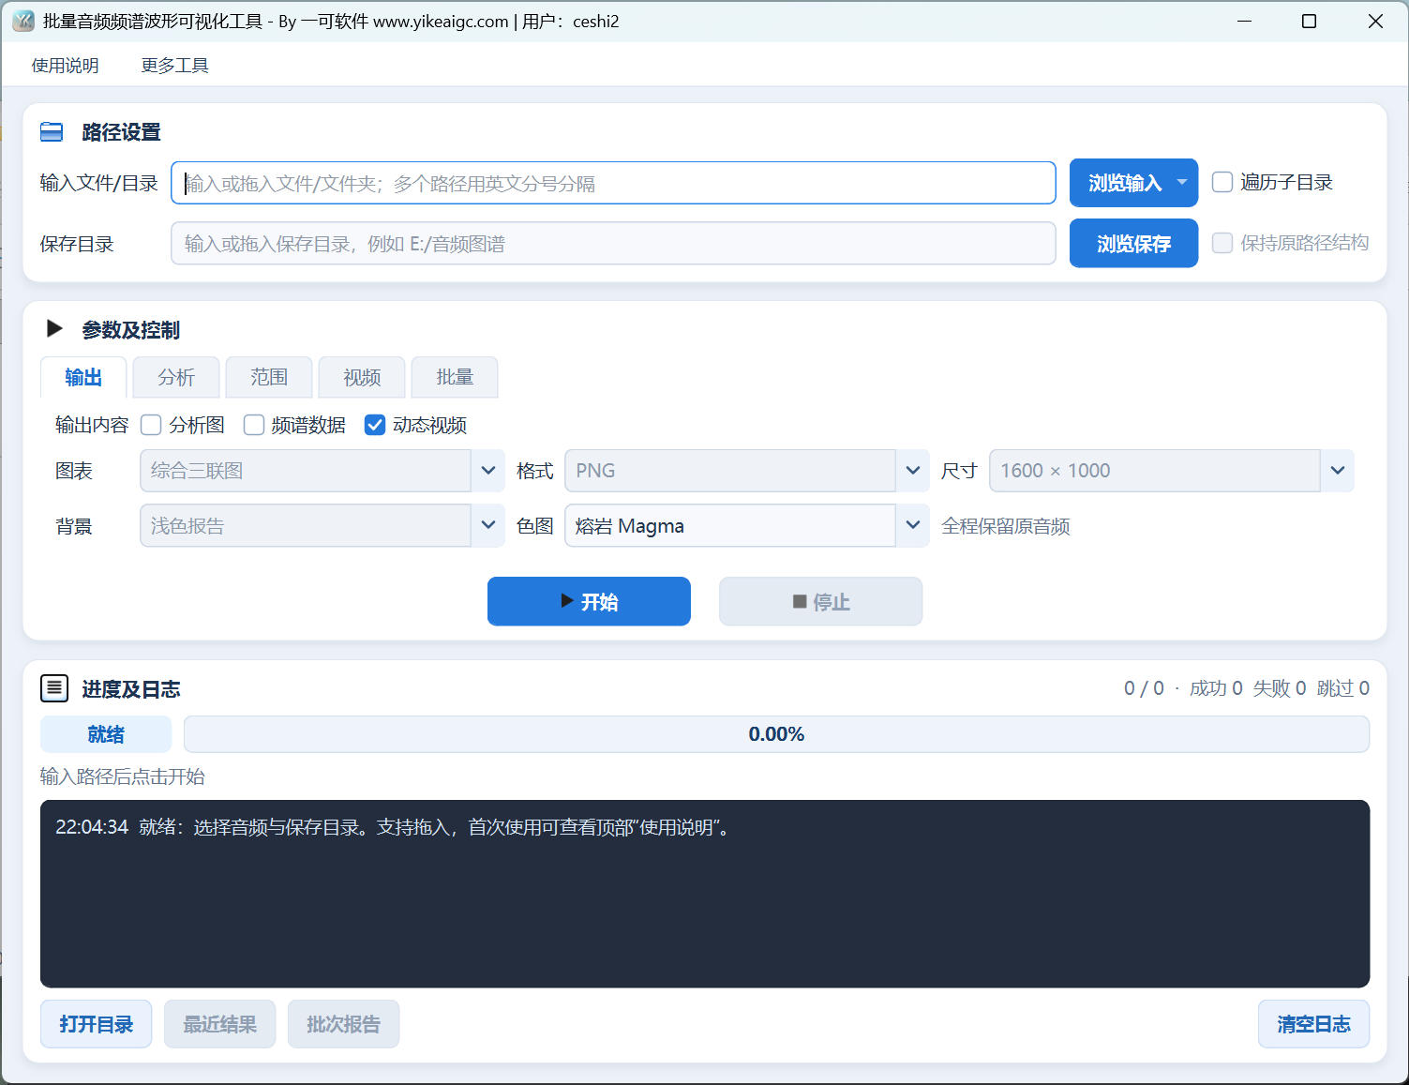Open the 尺寸 1600 × 1000 dropdown
The width and height of the screenshot is (1409, 1085).
[x=1171, y=471]
